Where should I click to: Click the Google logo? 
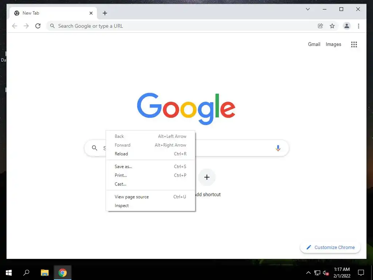(186, 109)
